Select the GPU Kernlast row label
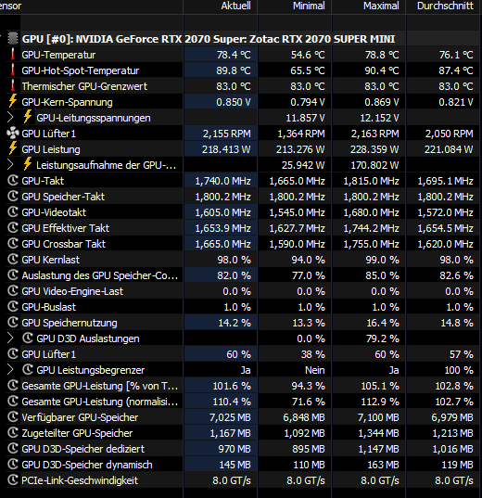 point(50,260)
